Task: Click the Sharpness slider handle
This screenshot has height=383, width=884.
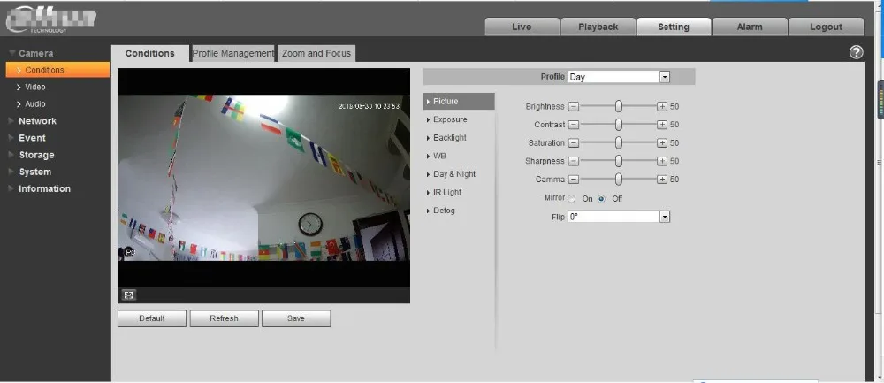Action: point(619,161)
